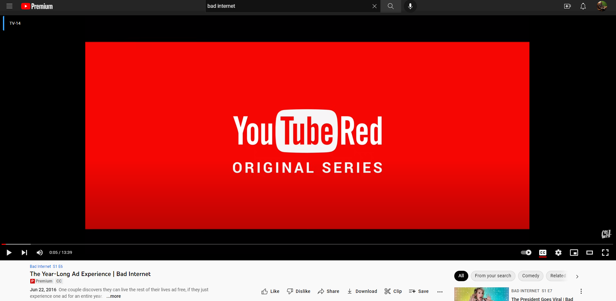Open options for President Goes Viral video
This screenshot has width=616, height=301.
click(x=581, y=291)
